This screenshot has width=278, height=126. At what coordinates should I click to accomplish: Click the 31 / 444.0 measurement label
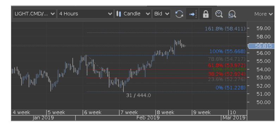(138, 95)
